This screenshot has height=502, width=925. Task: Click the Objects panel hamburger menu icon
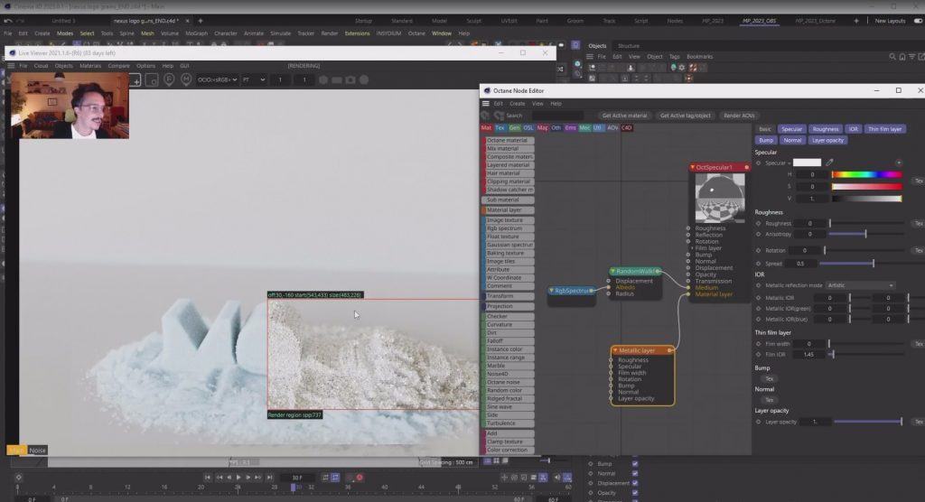coord(589,57)
